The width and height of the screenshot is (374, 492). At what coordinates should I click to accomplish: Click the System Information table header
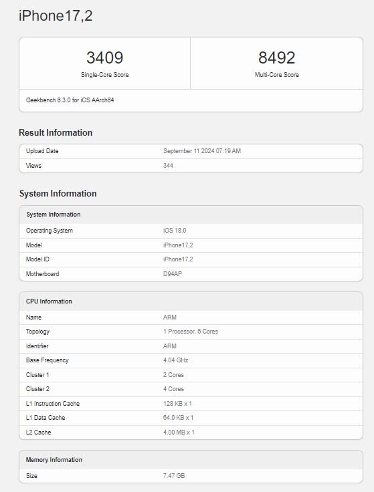[x=191, y=215]
